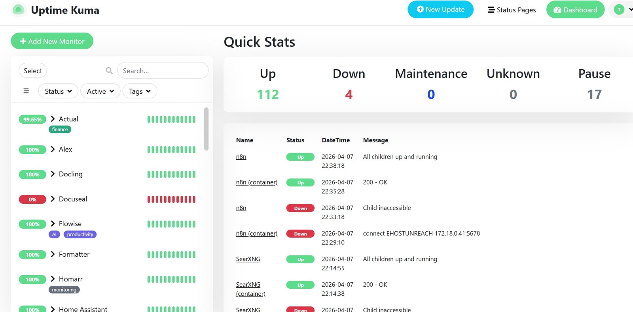The image size is (633, 312).
Task: Go to the Dashboard
Action: tap(575, 10)
